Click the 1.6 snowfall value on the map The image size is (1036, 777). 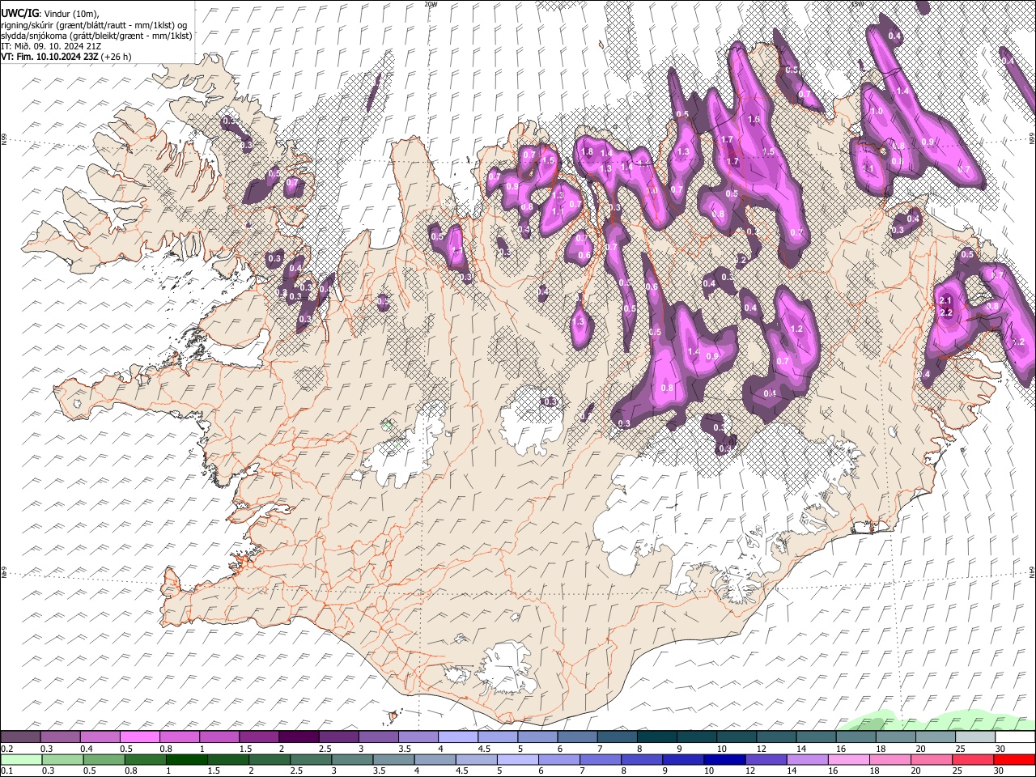click(x=754, y=120)
